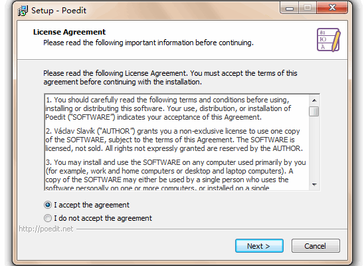Minimize the Setup - Poedit window
Image resolution: width=364 pixels, height=266 pixels.
290,8
